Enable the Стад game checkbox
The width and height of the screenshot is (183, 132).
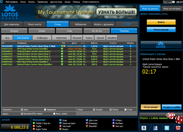[125, 109]
